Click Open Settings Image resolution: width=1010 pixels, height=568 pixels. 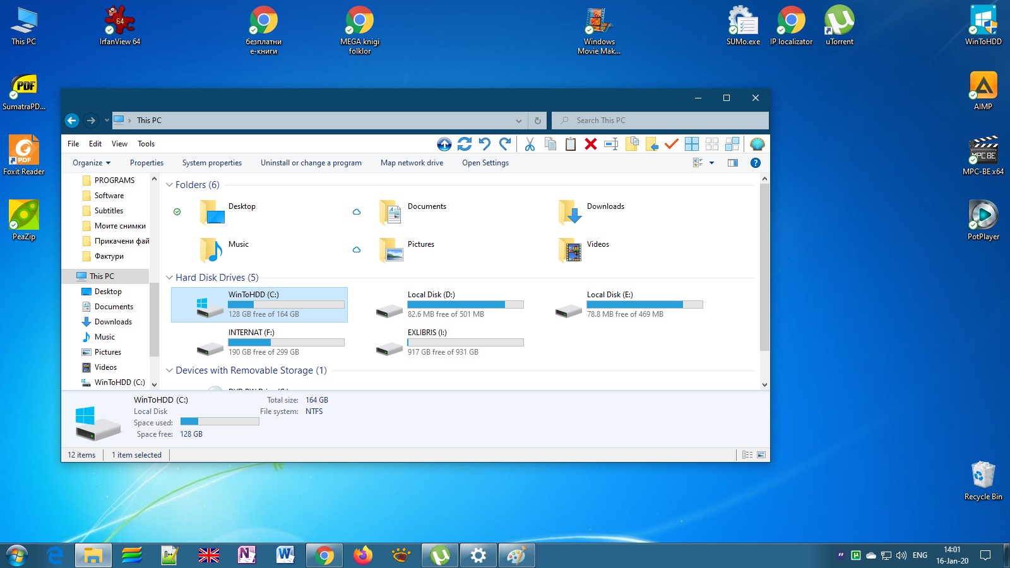(x=485, y=163)
